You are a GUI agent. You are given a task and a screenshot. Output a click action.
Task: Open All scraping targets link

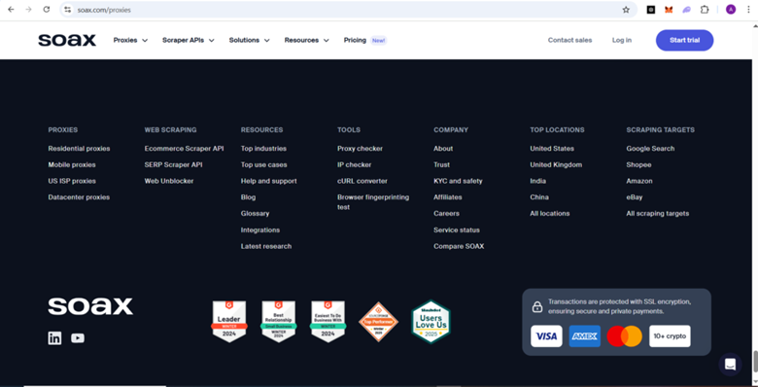pyautogui.click(x=658, y=213)
